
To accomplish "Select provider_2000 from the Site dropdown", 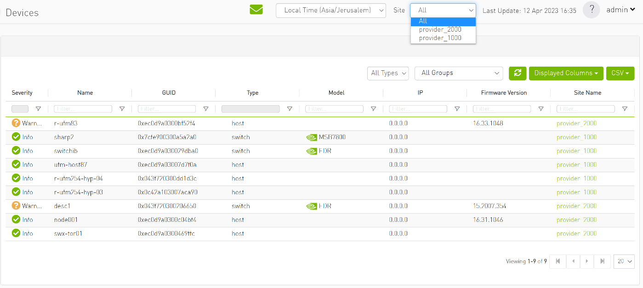I will 440,29.
